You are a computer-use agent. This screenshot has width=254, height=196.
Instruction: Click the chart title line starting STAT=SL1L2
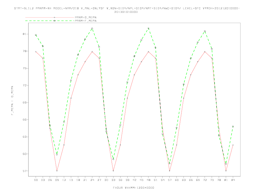[x=127, y=8]
